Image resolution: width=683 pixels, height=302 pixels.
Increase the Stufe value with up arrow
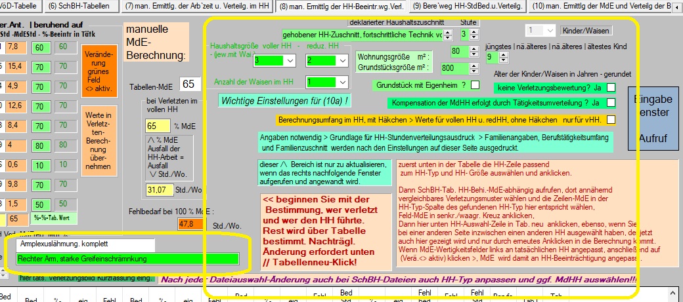[x=474, y=31]
